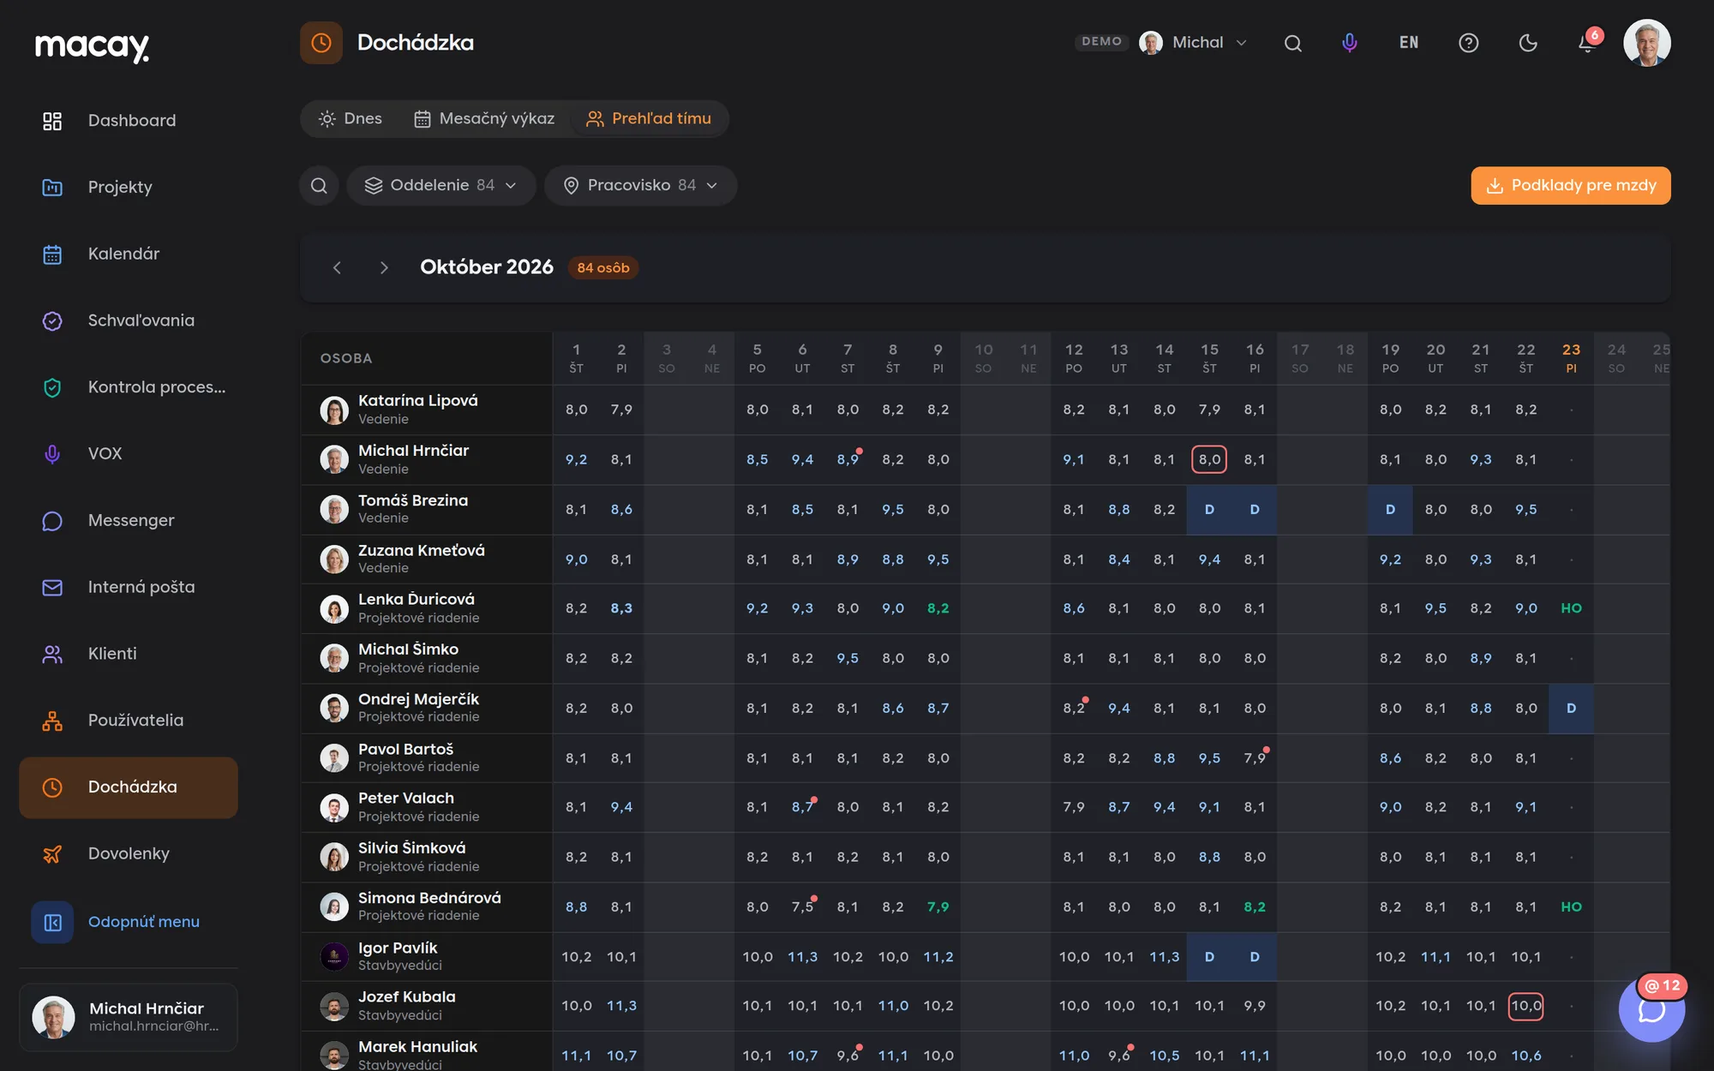Open the chat bubble with 12 badge

(1652, 1008)
